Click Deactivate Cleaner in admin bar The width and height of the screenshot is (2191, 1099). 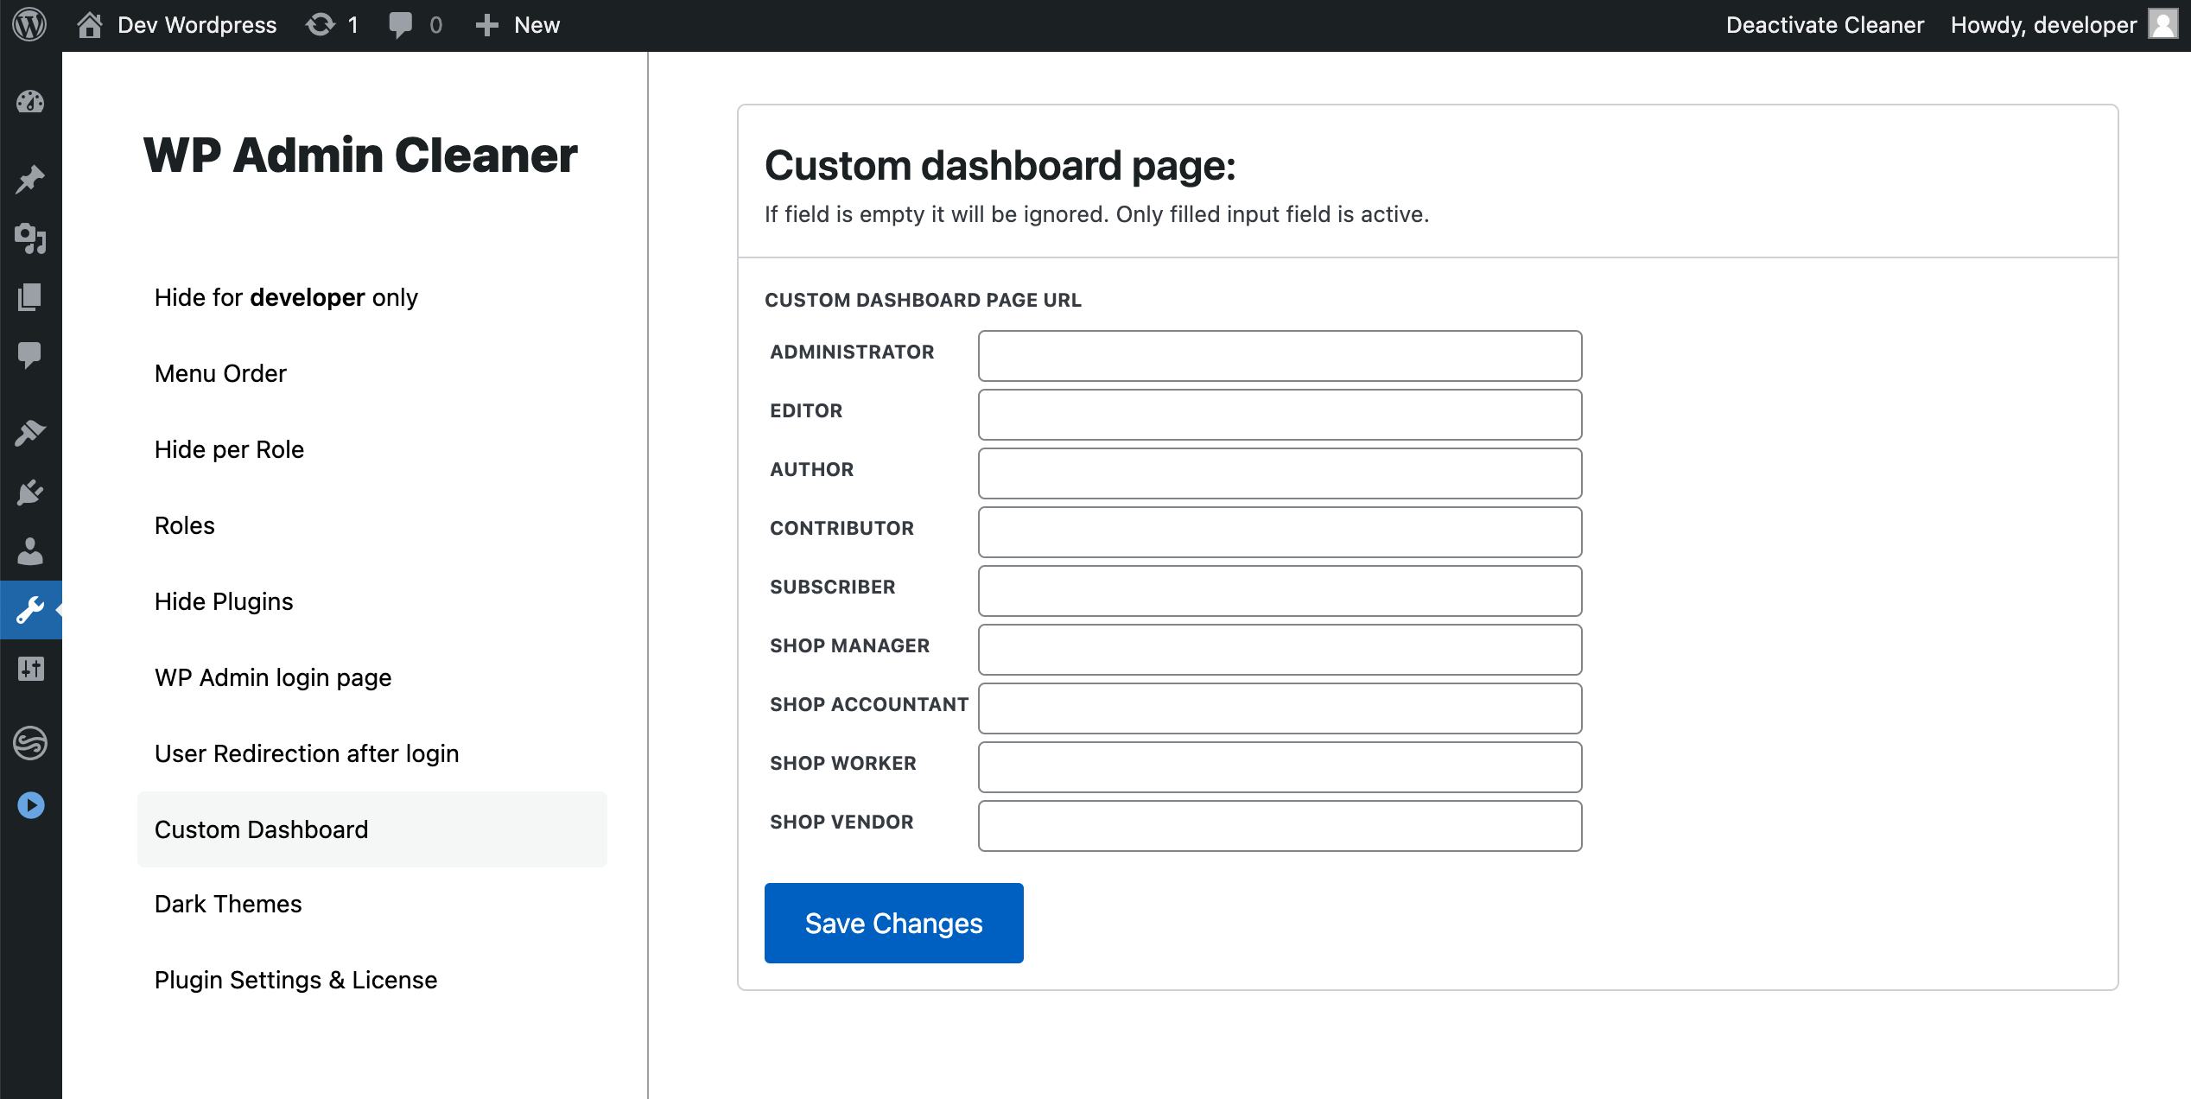[1825, 25]
